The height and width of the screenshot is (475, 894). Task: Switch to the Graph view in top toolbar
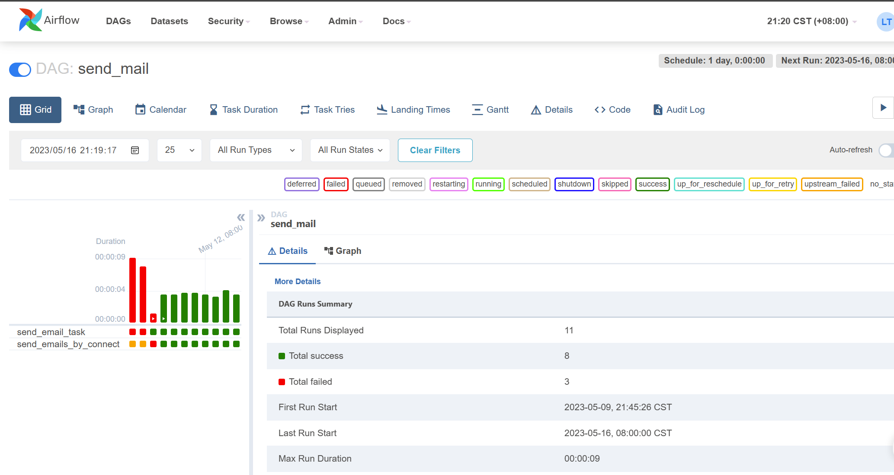pos(93,110)
